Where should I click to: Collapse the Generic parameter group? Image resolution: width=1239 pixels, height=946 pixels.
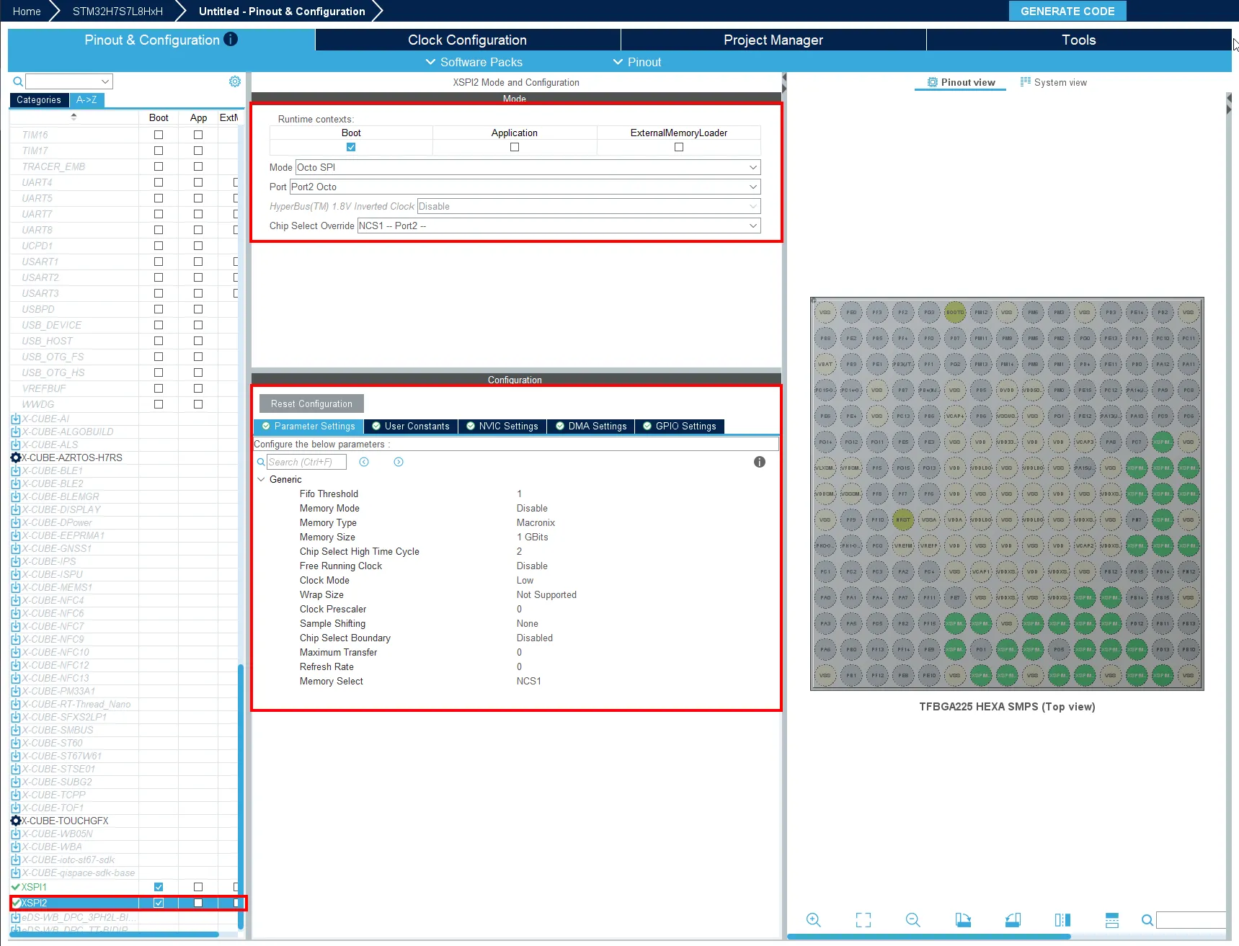261,479
